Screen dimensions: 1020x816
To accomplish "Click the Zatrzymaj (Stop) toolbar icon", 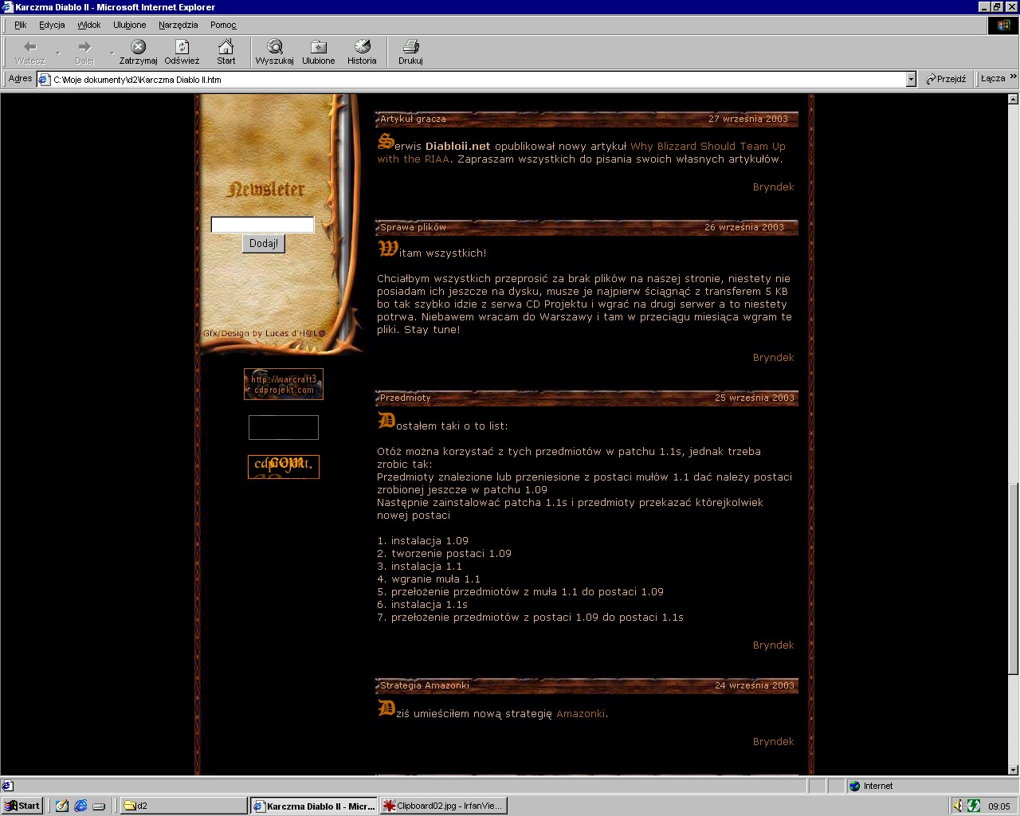I will point(138,48).
